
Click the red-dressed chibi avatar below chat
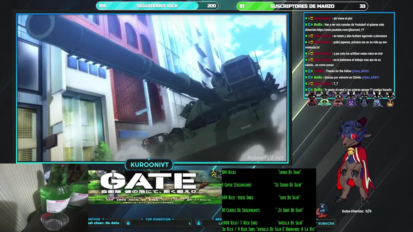pyautogui.click(x=312, y=99)
